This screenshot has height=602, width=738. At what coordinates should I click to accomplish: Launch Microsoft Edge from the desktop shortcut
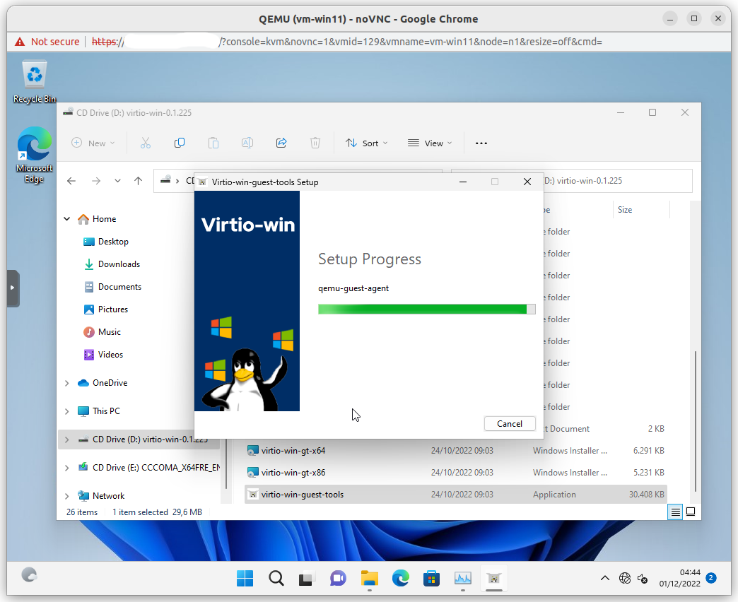35,155
